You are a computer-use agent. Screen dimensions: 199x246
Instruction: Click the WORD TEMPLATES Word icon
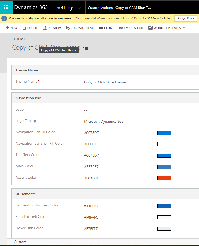(150, 28)
